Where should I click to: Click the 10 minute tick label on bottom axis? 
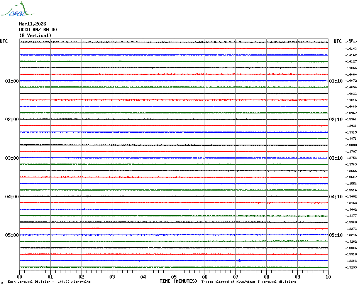(x=328, y=277)
